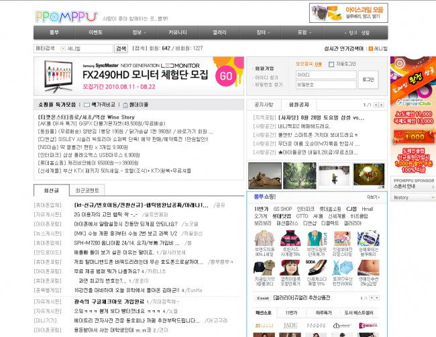Viewport: 436px width, 337px height.
Task: Switch to the 회원공지 tab
Action: pos(298,105)
